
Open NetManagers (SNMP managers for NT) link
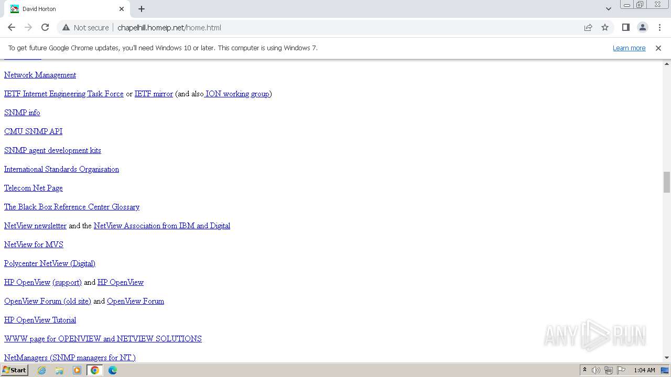70,358
